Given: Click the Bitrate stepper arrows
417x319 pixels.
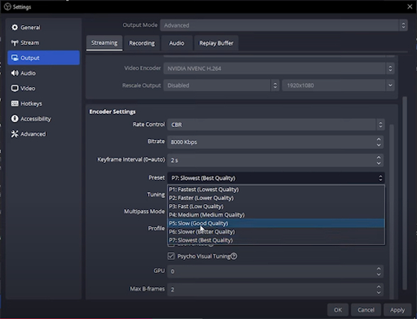Looking at the screenshot, I should (379, 142).
